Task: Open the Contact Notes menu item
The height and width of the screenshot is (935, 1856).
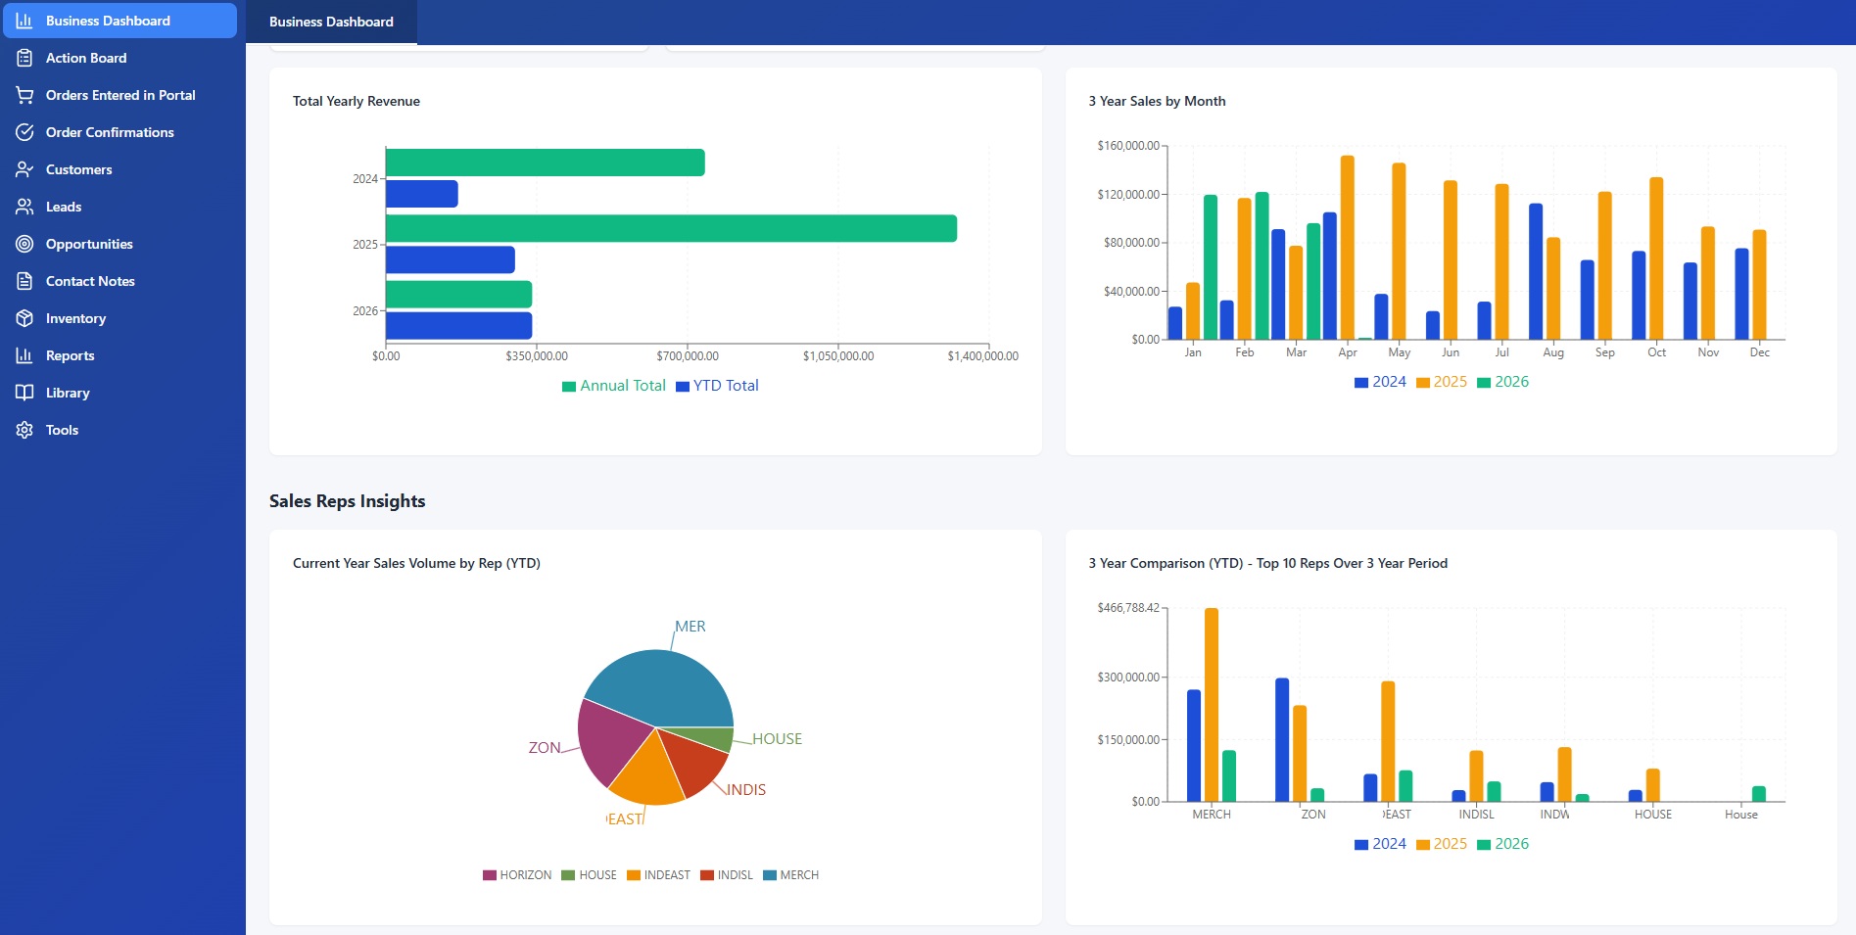Action: 90,281
